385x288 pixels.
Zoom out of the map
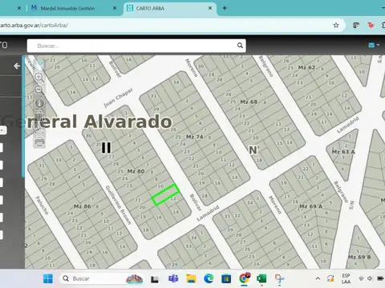(39, 90)
